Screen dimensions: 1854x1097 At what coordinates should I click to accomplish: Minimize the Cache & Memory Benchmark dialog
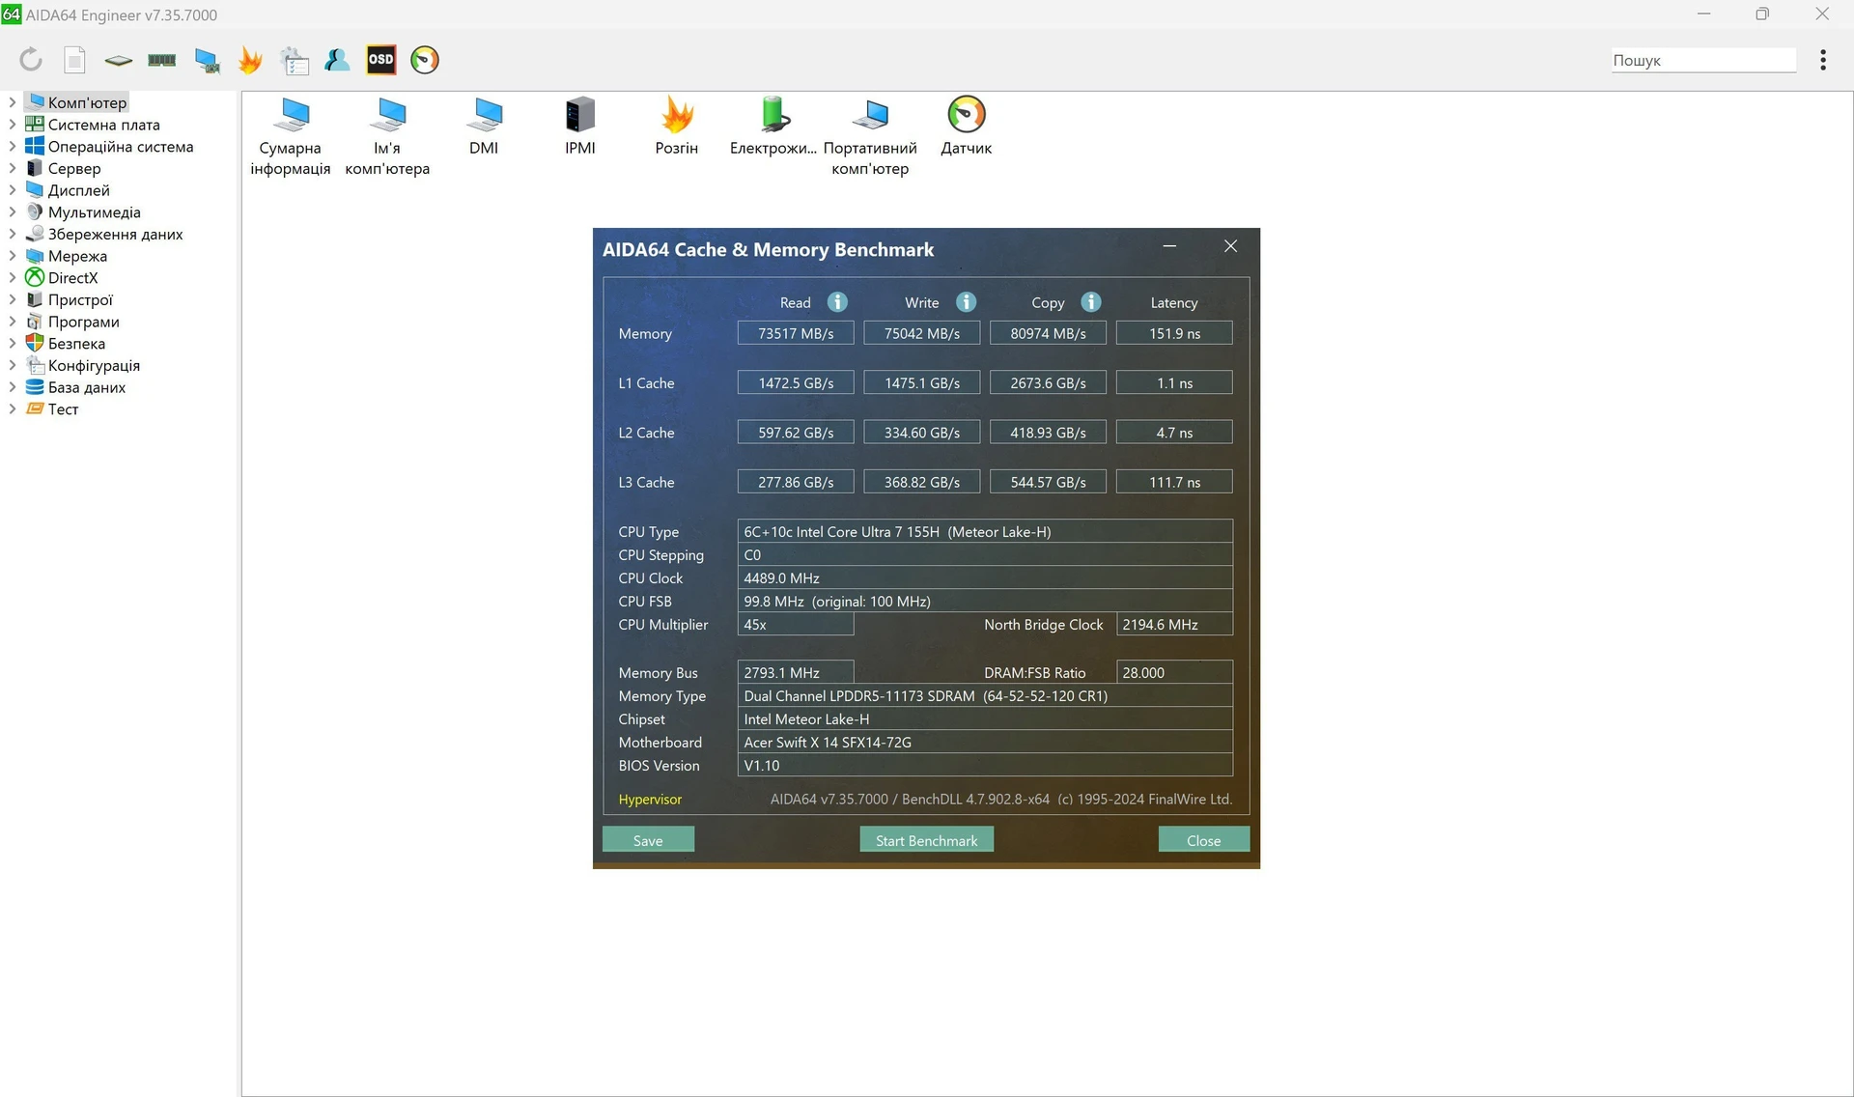[x=1169, y=246]
